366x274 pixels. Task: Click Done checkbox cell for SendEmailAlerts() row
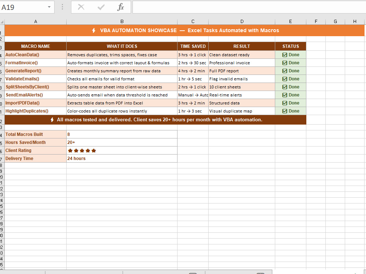click(291, 95)
